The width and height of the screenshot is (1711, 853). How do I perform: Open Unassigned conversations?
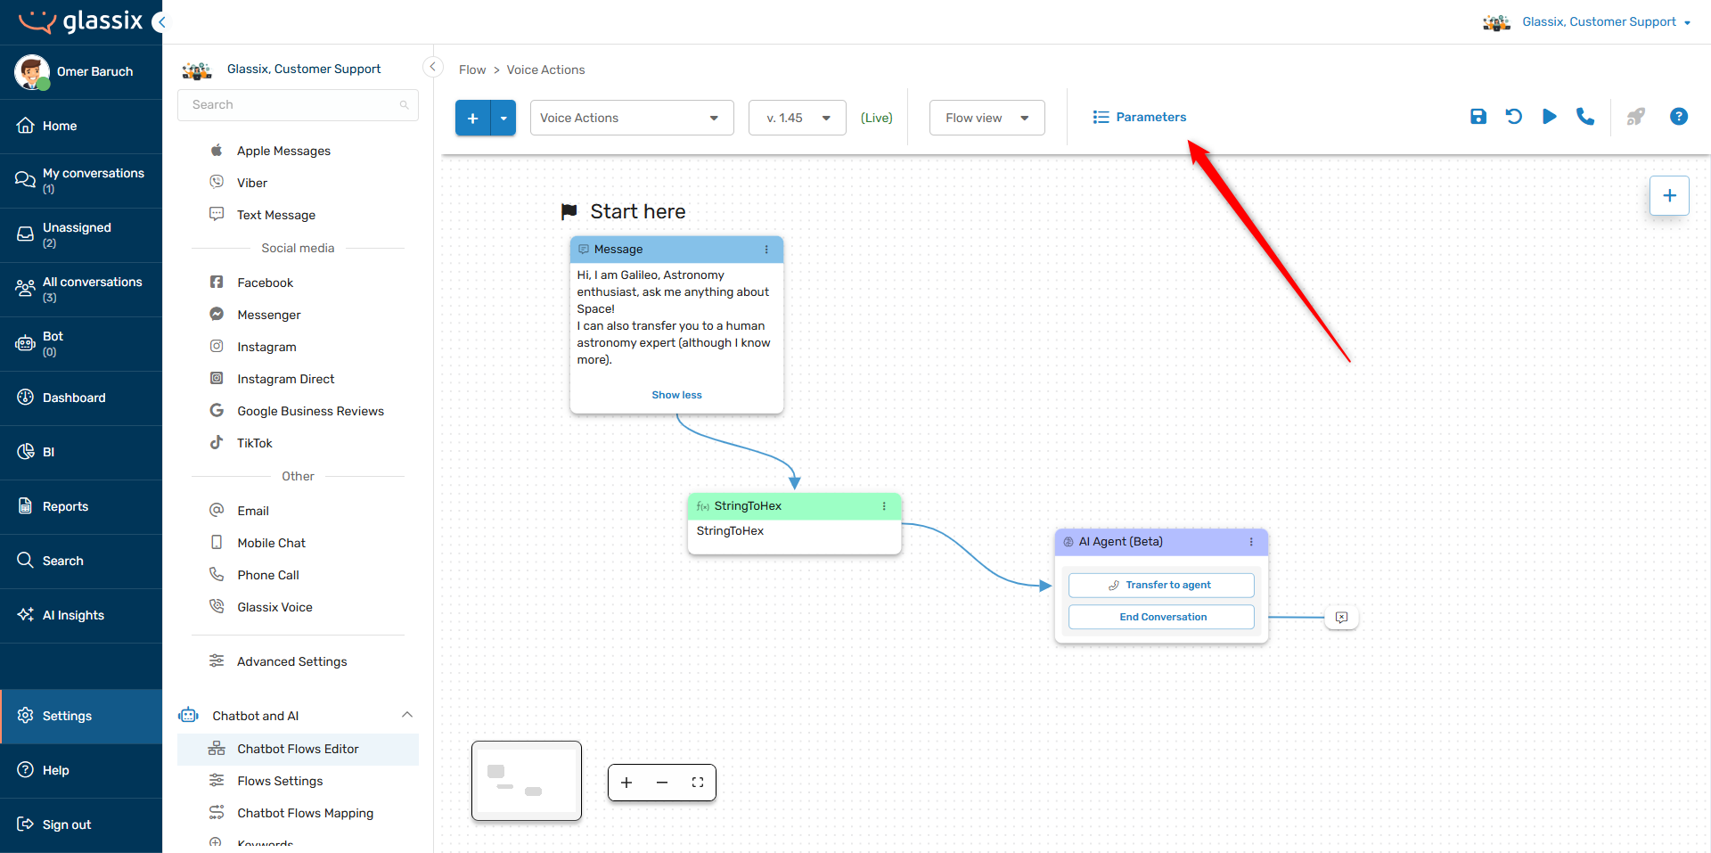coord(81,234)
